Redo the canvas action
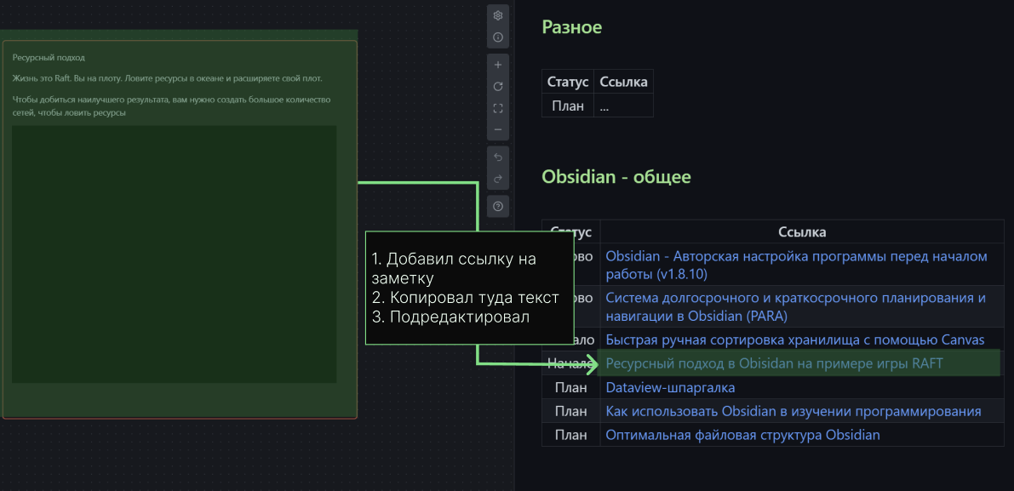This screenshot has height=491, width=1014. (498, 179)
